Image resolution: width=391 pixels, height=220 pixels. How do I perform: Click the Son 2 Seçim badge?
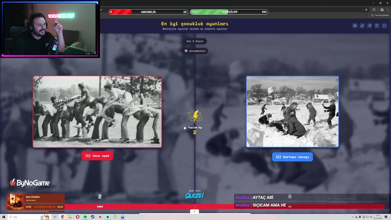pos(195,41)
